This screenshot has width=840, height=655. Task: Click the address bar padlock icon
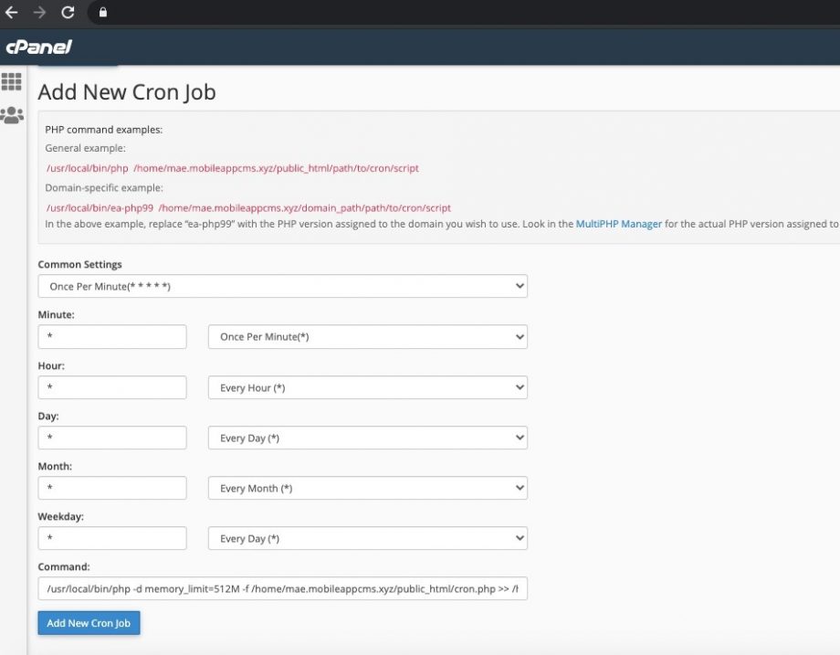102,13
